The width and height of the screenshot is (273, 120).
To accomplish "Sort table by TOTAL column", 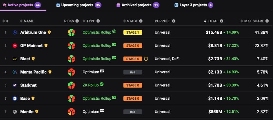I will pos(213,21).
